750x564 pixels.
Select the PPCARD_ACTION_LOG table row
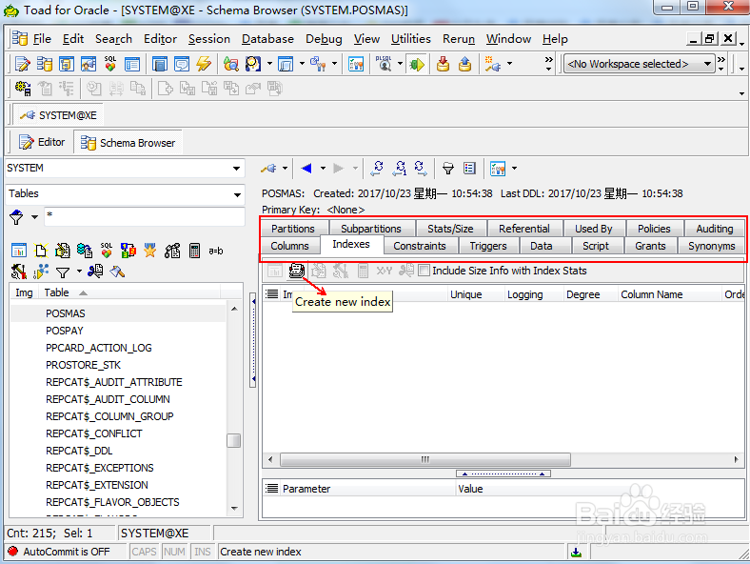pyautogui.click(x=118, y=348)
